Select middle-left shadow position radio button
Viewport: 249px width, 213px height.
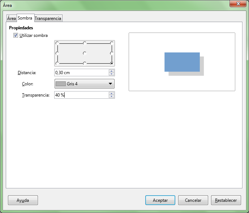[57, 53]
